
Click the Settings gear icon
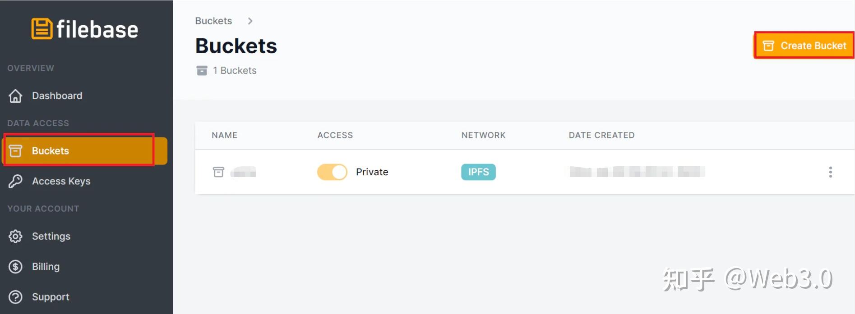pos(15,237)
